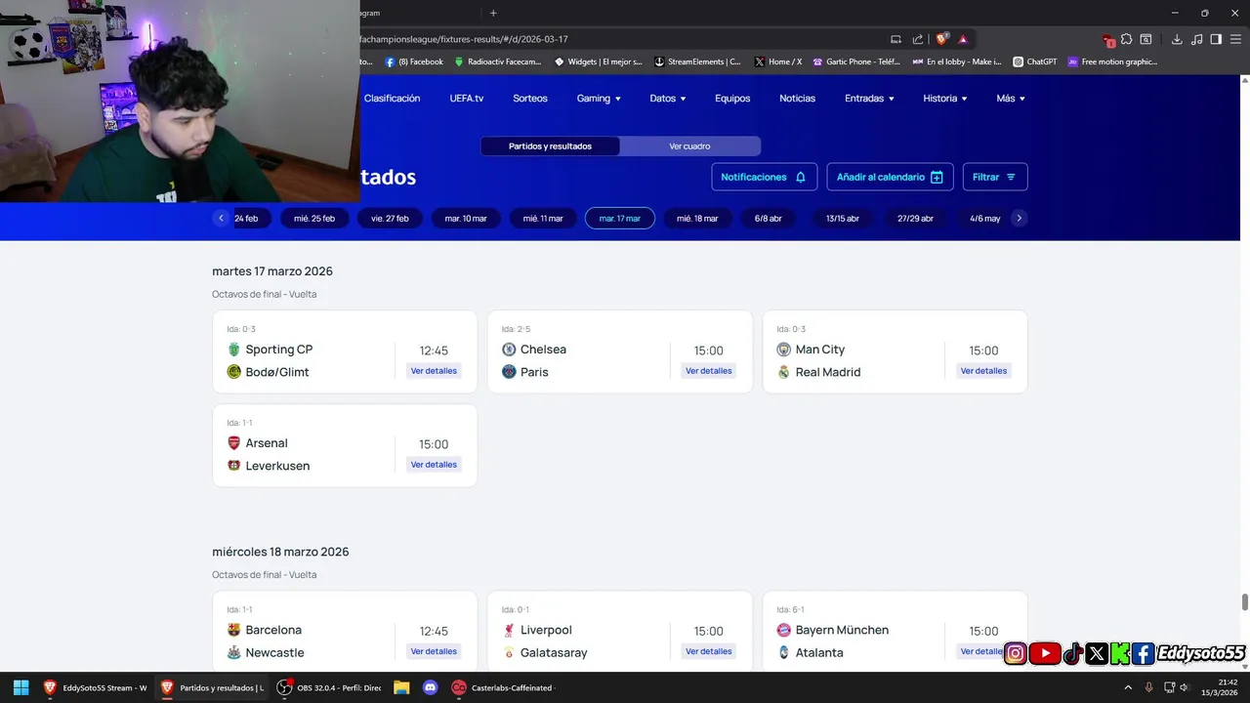Click the Notificaciones bell button
1250x703 pixels.
click(x=764, y=177)
